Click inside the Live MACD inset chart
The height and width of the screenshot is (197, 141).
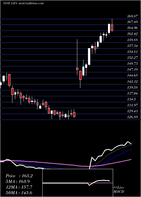tap(78, 183)
